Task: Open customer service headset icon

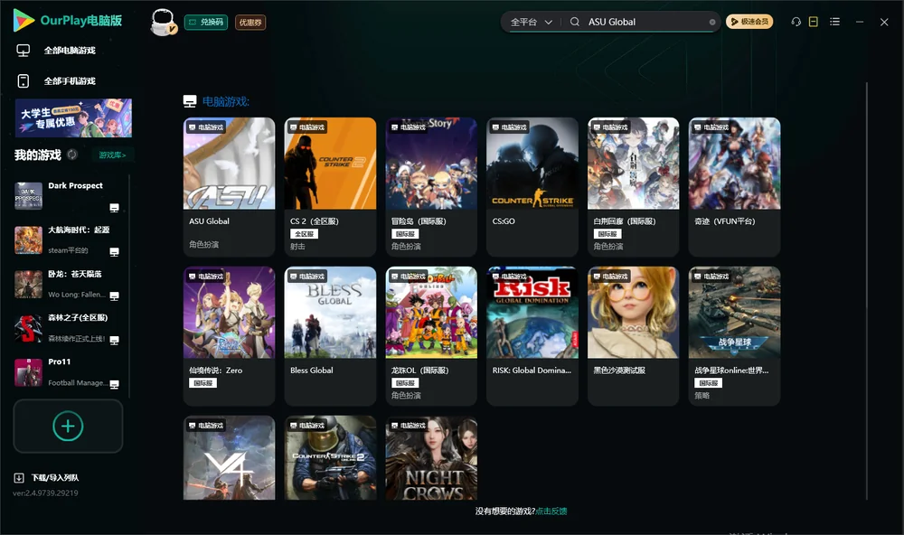Action: [x=796, y=22]
